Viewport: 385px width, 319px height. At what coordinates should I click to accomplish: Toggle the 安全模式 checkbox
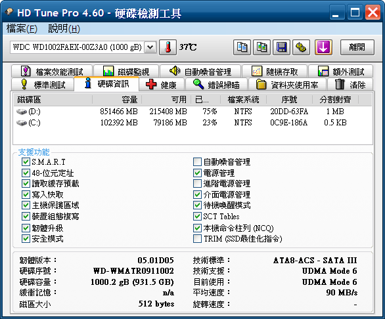(26, 238)
